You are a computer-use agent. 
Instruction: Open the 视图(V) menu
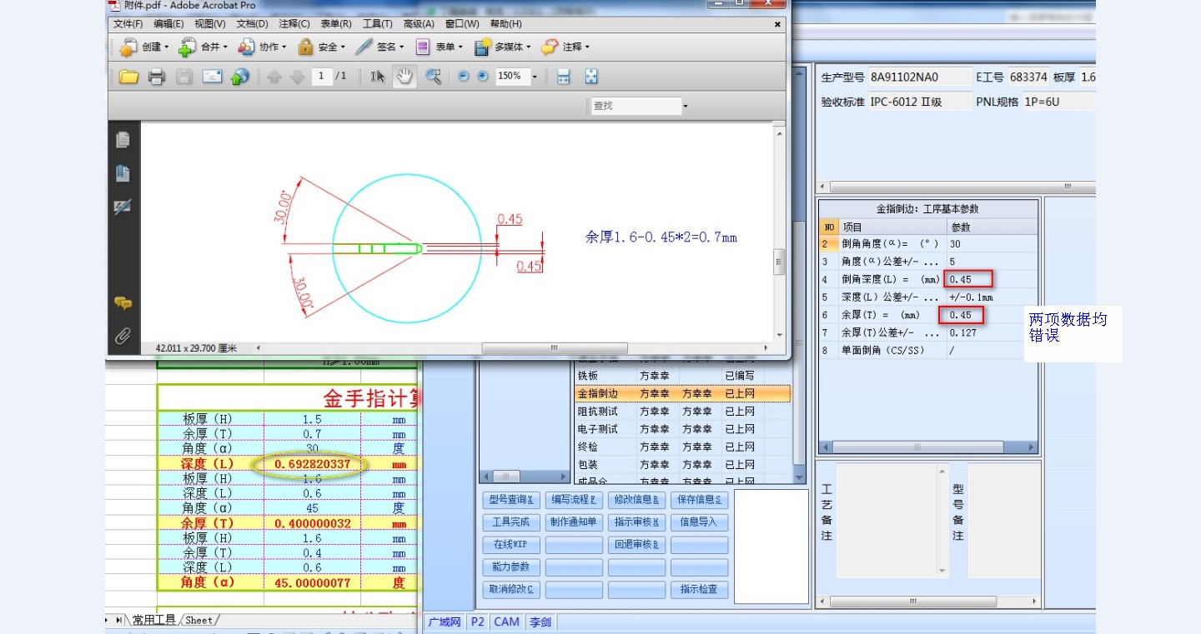pyautogui.click(x=210, y=24)
